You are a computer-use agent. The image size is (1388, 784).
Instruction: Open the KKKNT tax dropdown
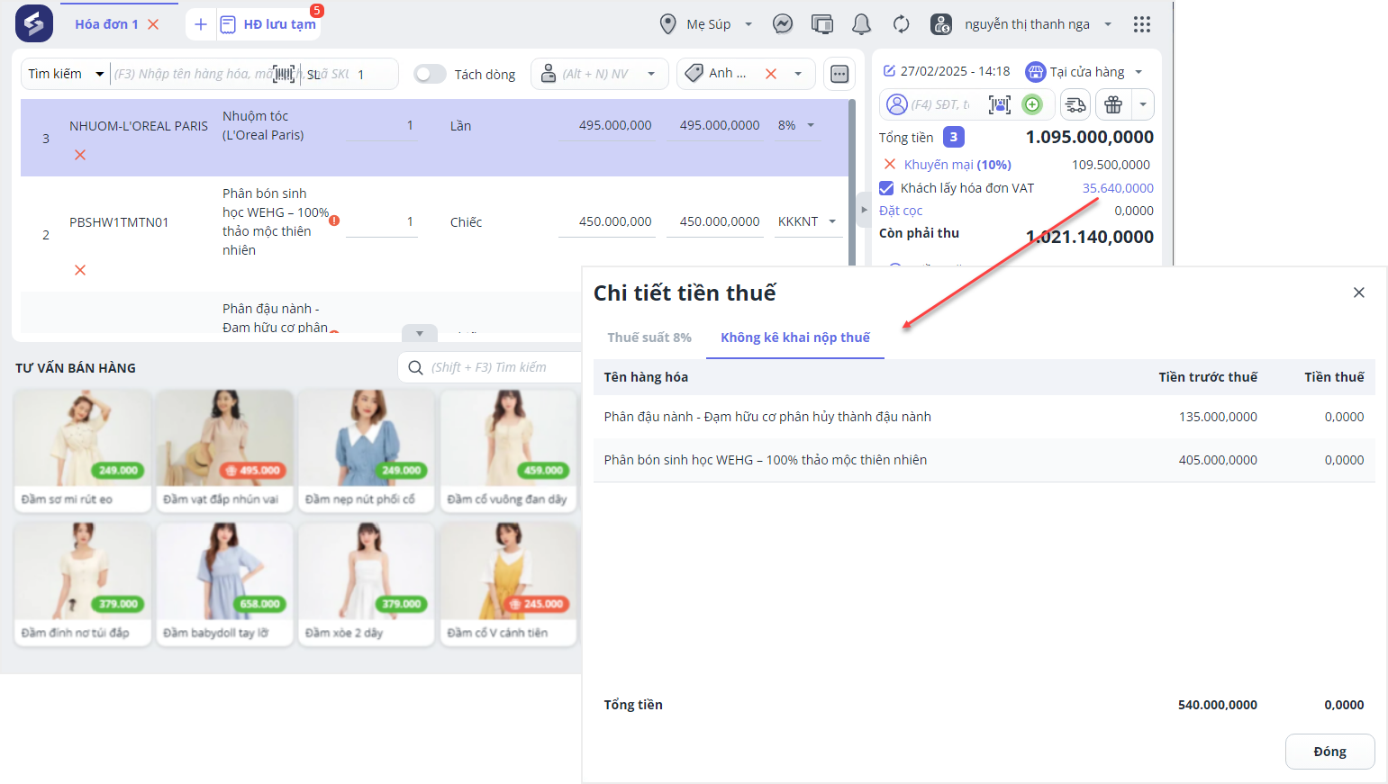pyautogui.click(x=832, y=221)
